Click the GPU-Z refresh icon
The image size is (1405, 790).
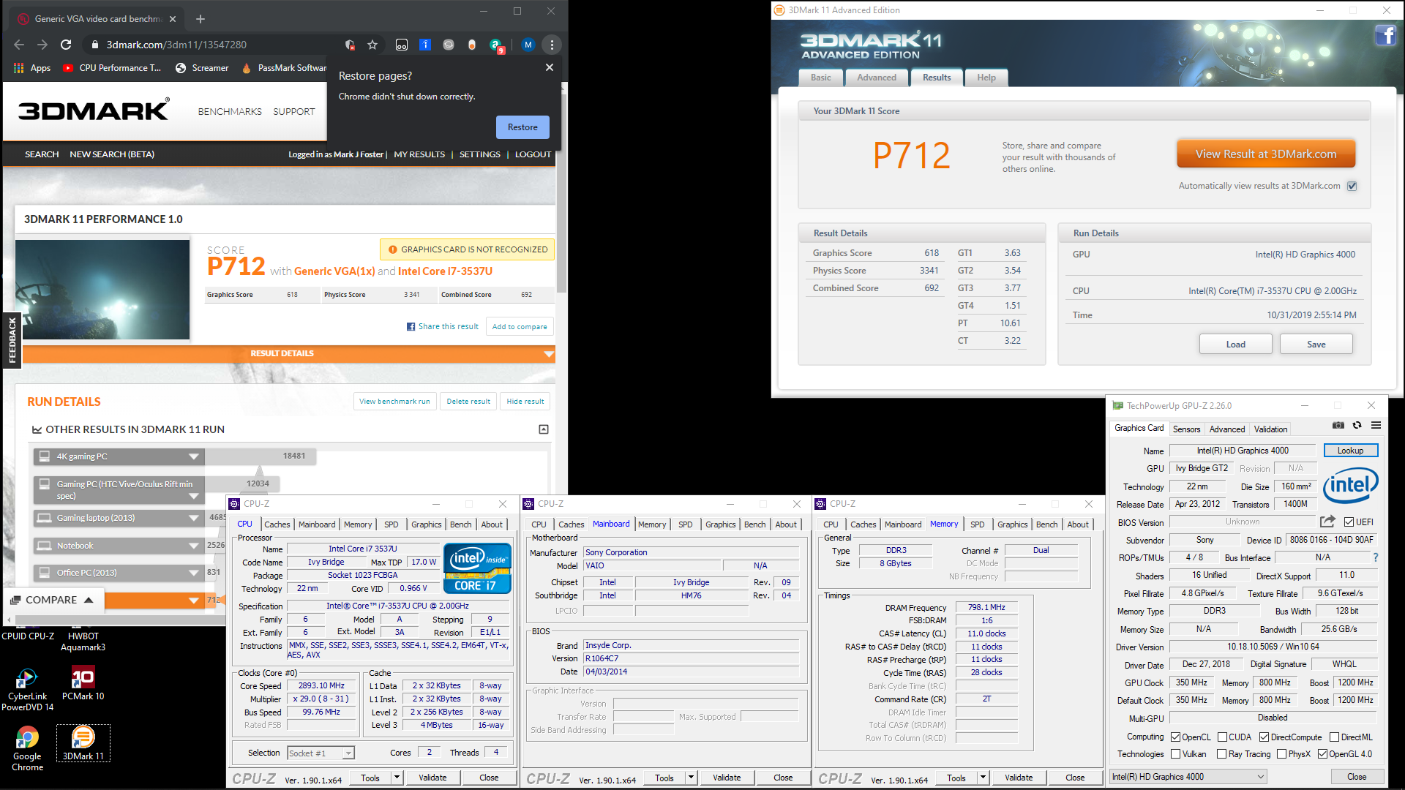(x=1357, y=425)
